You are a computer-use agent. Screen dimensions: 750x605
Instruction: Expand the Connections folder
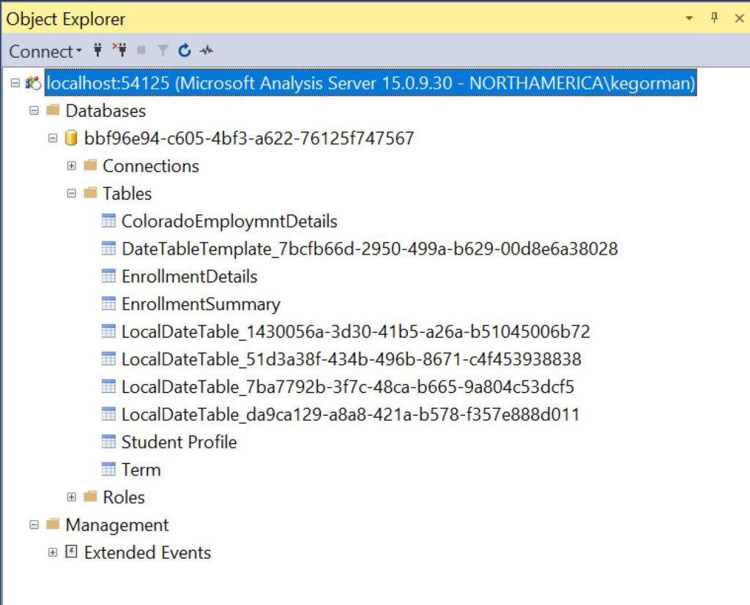71,166
